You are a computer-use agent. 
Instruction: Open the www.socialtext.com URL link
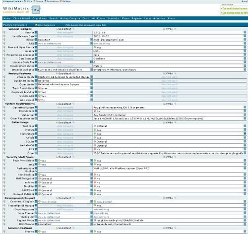pos(50,44)
